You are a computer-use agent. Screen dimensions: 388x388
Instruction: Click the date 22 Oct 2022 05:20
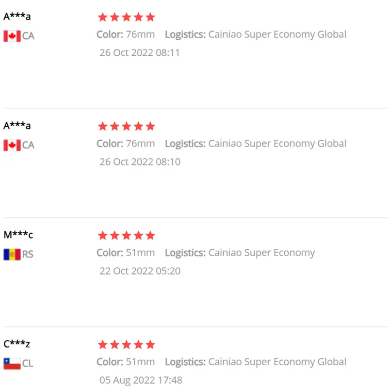[x=140, y=271]
